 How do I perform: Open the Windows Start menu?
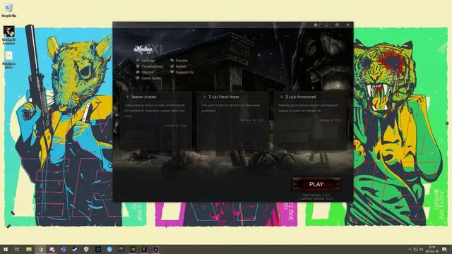[x=6, y=249]
